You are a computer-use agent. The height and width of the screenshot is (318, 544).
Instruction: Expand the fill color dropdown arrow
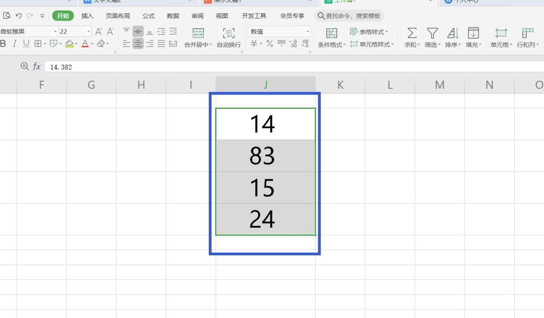pos(76,44)
